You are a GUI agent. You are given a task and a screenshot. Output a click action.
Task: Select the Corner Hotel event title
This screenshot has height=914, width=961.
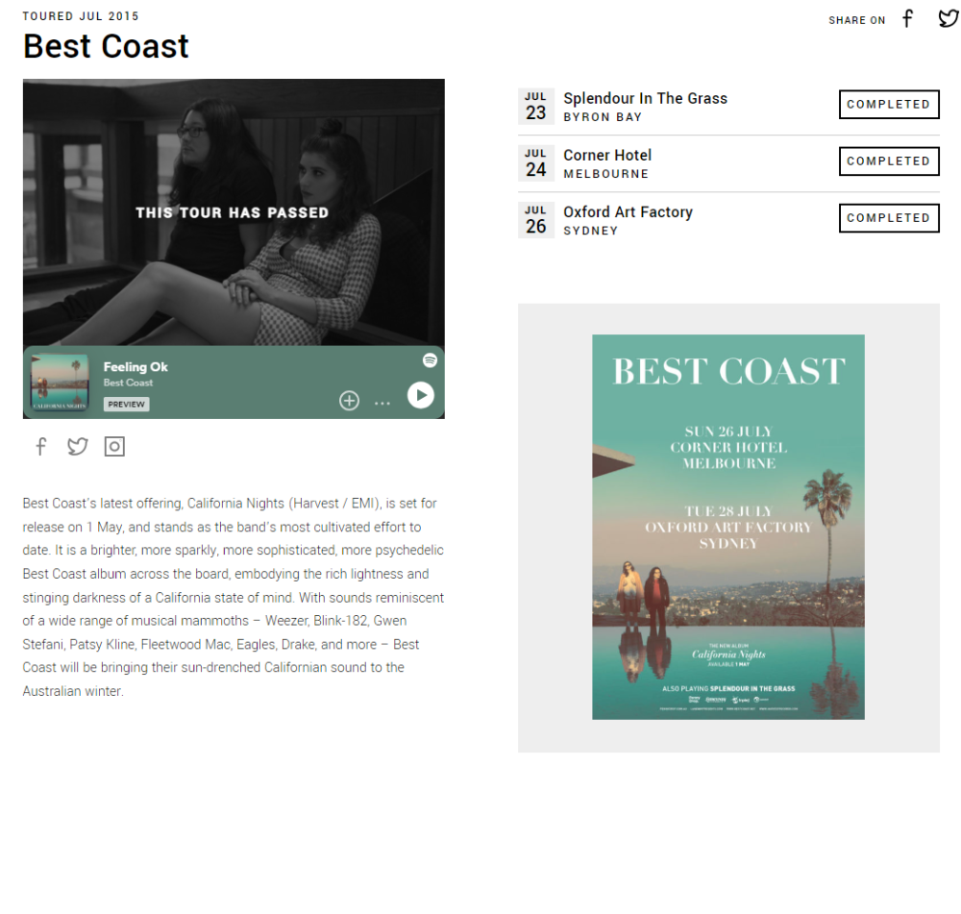coord(607,156)
